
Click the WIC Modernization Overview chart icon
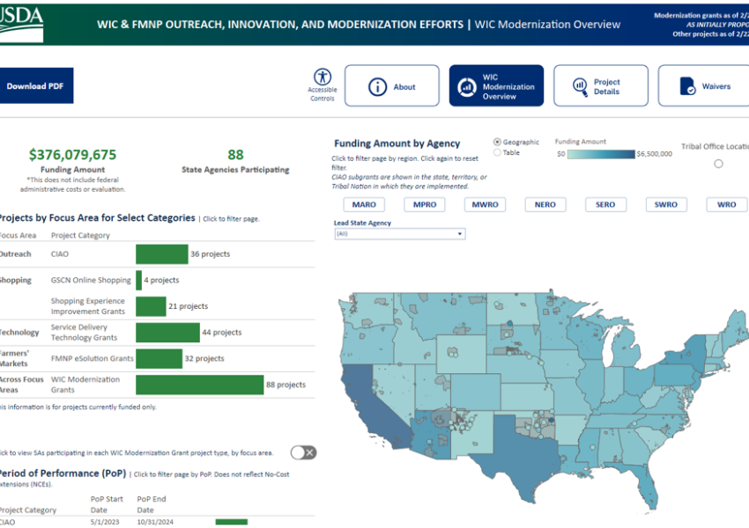(467, 87)
